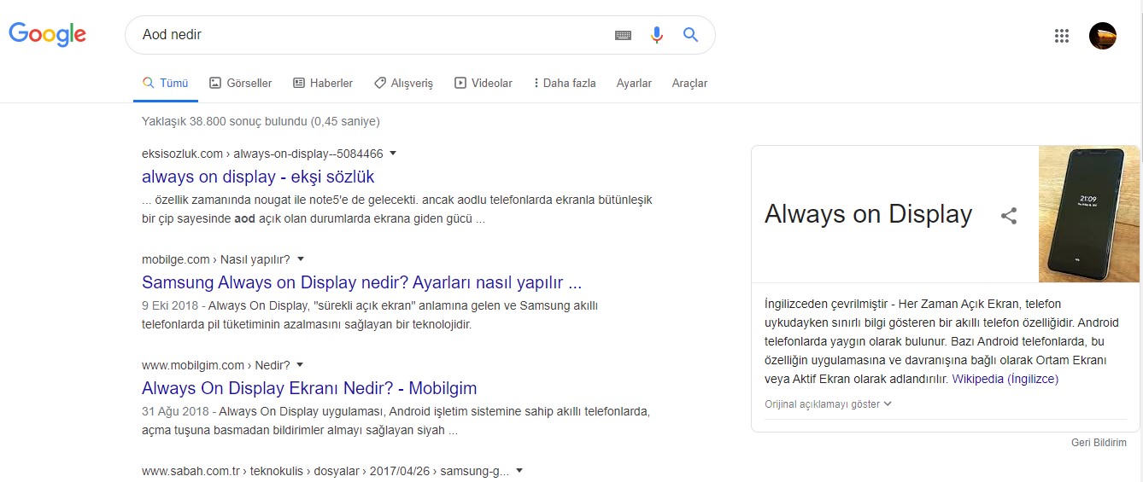Click the Google logo

tap(47, 34)
